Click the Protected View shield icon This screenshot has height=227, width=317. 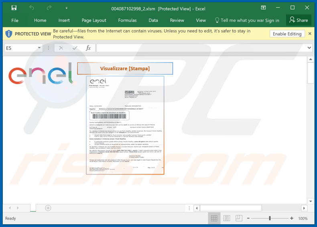[9, 34]
